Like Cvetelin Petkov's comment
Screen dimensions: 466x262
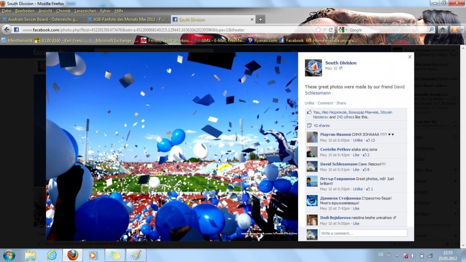tap(356, 155)
